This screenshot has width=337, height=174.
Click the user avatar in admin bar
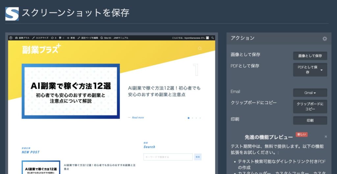208,38
